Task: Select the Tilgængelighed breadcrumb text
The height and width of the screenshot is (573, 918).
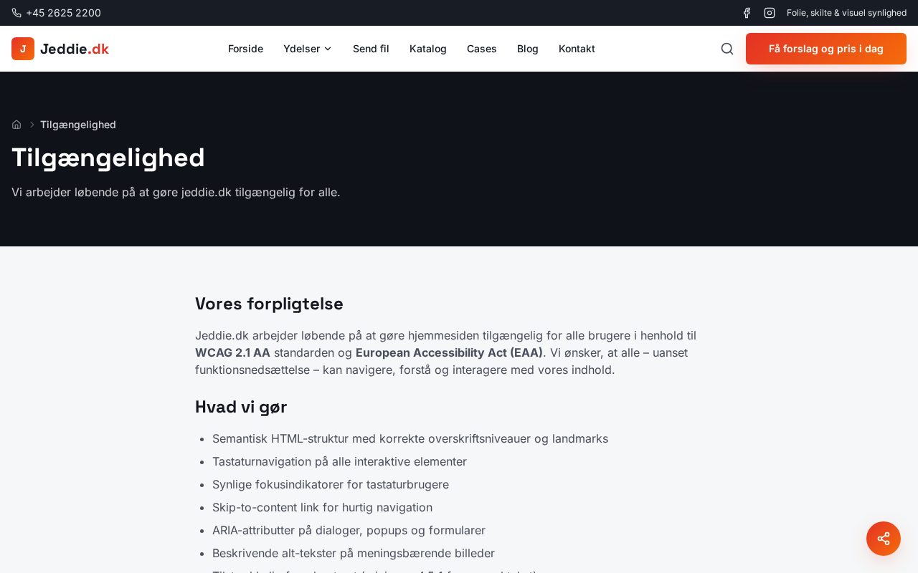Action: click(78, 125)
